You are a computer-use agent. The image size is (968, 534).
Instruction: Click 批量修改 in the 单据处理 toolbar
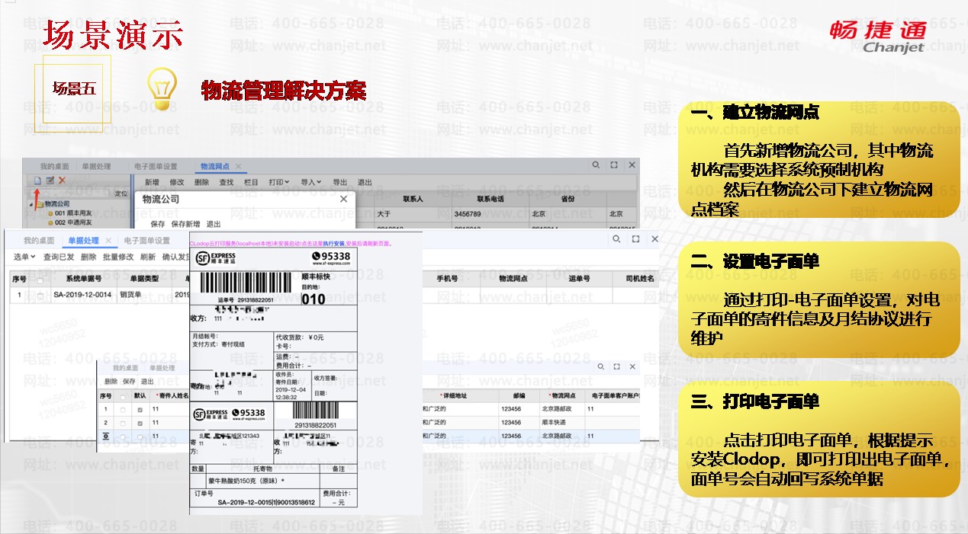tap(118, 257)
